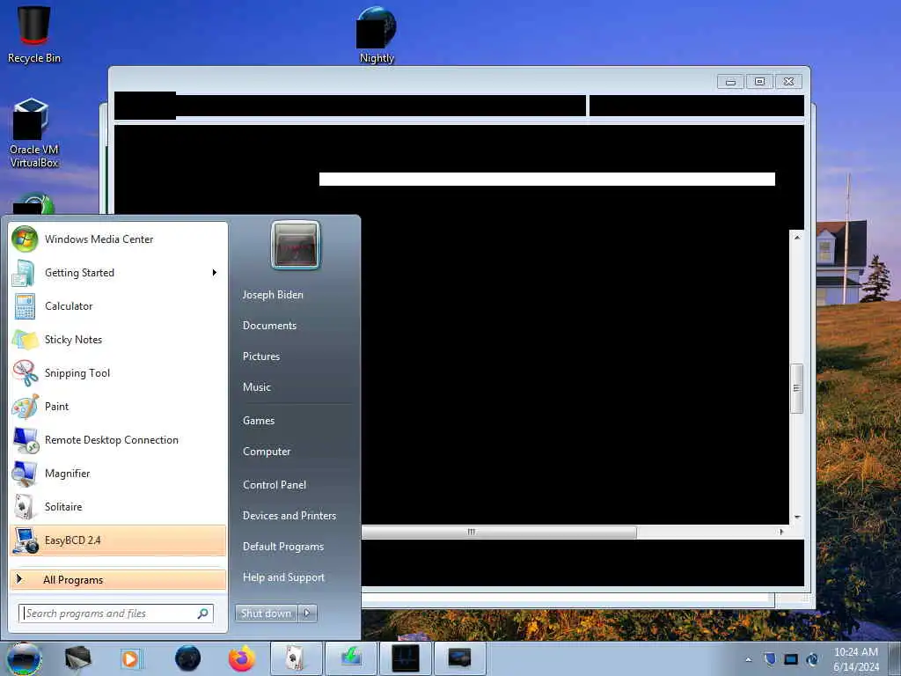Open the clock showing 10:24 AM

coord(856,659)
